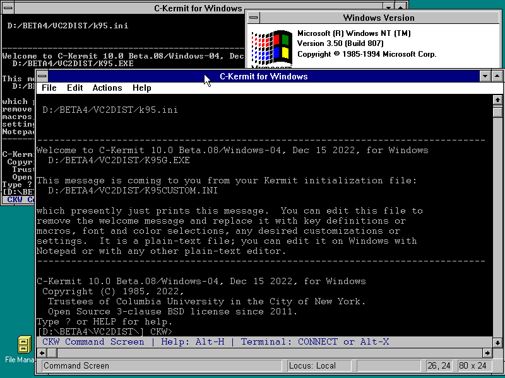This screenshot has width=505, height=378.
Task: Open background C-Kermit window's system menu box
Action: click(8, 8)
